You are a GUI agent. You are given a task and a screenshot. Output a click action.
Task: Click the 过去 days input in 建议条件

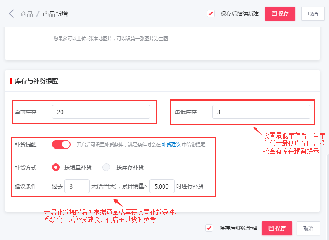[77, 186]
